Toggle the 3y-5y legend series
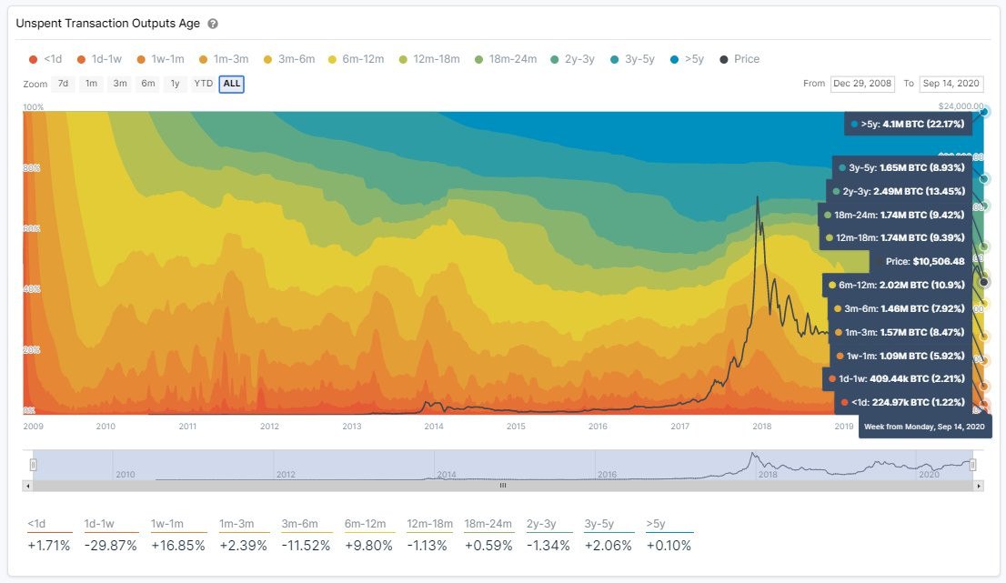This screenshot has height=583, width=1006. click(632, 59)
